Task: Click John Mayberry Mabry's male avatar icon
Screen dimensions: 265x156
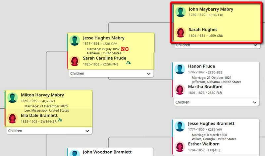Action: click(x=181, y=12)
